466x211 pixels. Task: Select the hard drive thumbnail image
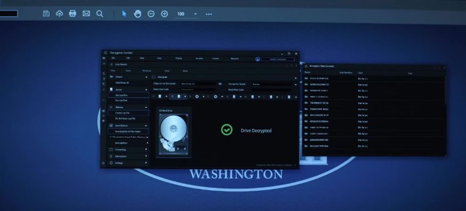click(174, 134)
